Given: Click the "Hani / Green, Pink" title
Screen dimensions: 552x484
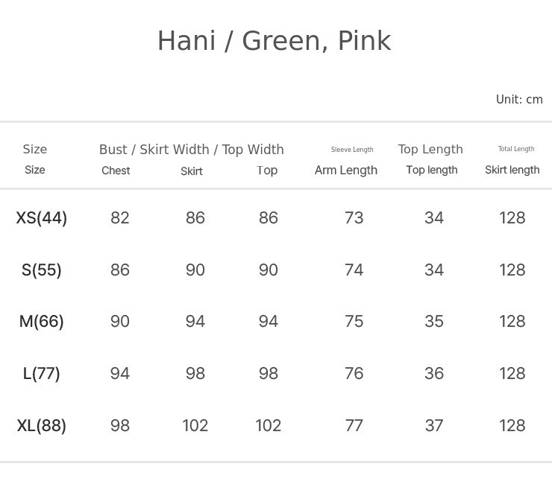Looking at the screenshot, I should tap(274, 41).
